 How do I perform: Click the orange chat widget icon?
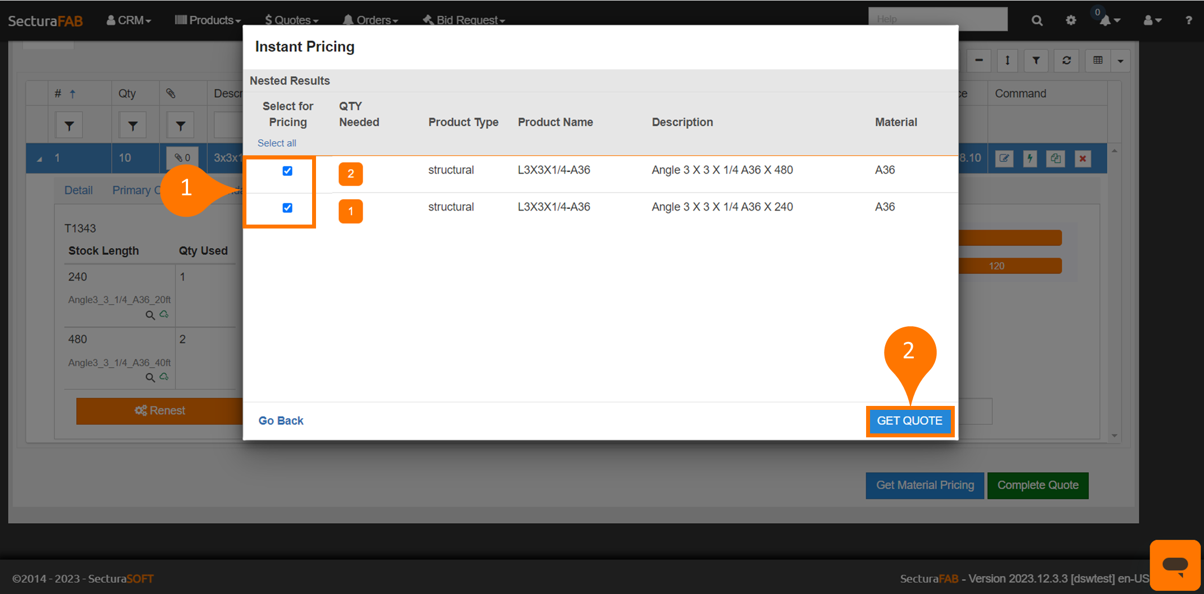click(x=1175, y=565)
